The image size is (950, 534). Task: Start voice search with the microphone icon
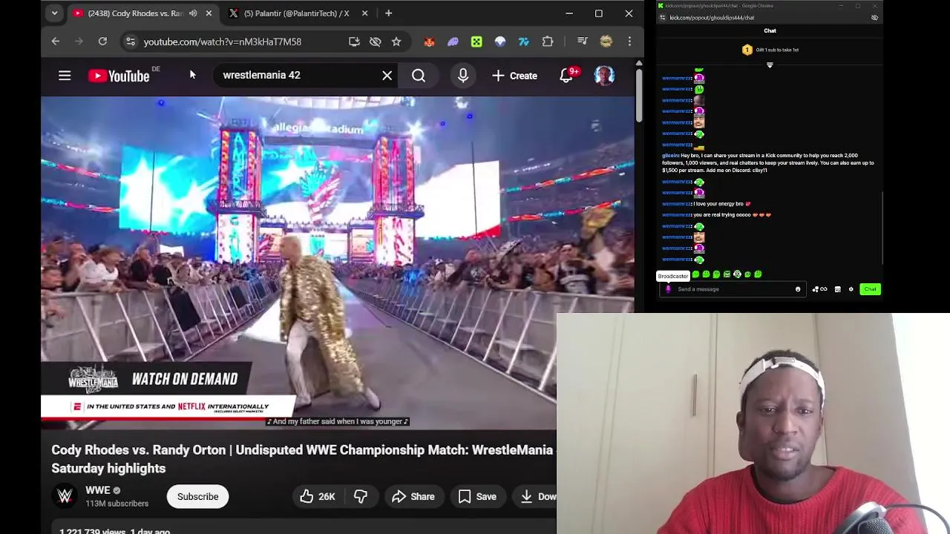pos(463,76)
